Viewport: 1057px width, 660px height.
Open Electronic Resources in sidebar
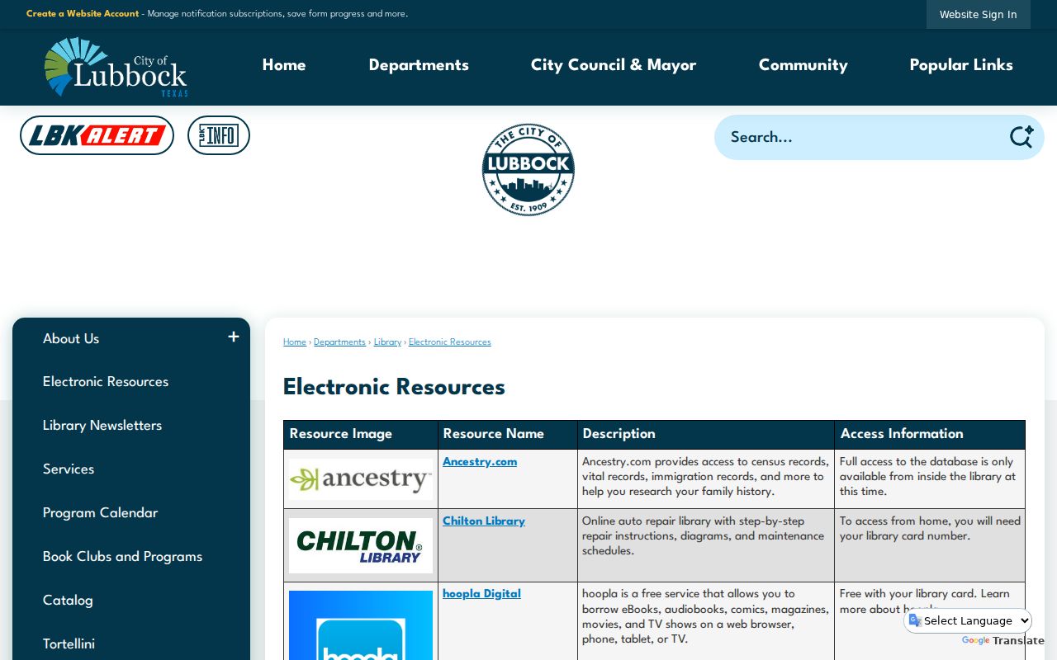point(106,382)
